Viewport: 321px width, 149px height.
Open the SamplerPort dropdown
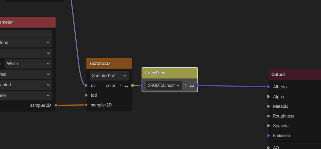click(x=109, y=76)
